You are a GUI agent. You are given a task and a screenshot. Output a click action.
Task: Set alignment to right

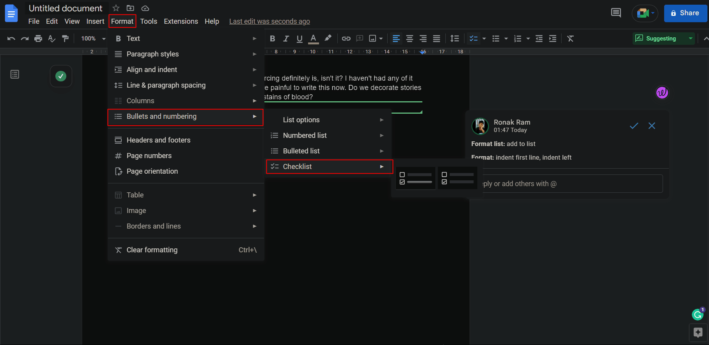coord(423,39)
